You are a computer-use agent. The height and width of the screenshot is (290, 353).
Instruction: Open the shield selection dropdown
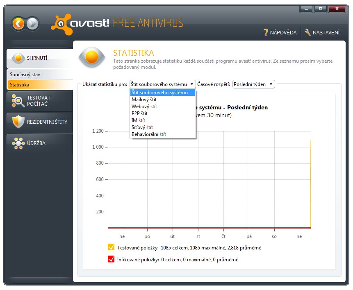click(162, 84)
